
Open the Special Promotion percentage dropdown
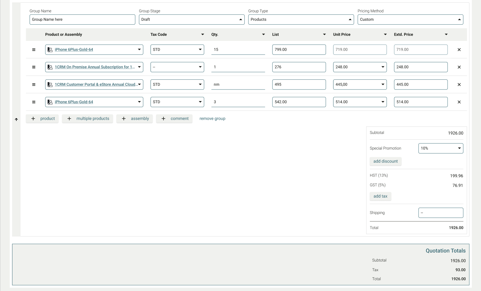point(440,148)
